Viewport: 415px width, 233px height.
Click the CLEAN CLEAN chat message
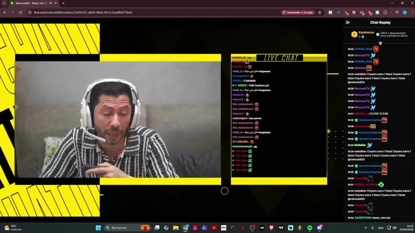point(379,114)
